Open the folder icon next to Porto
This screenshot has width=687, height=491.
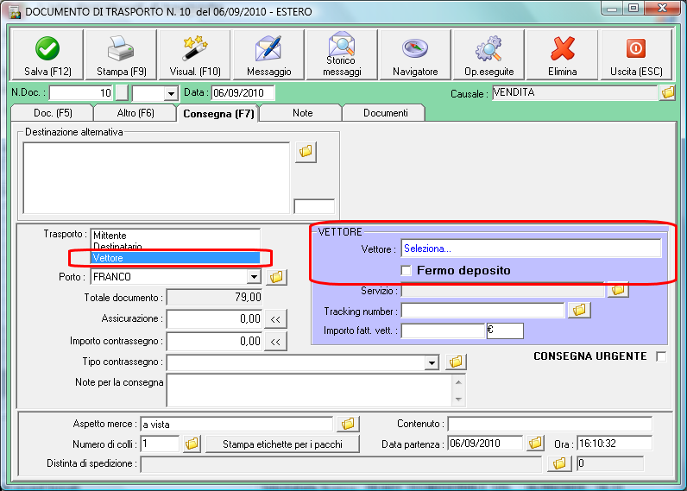point(276,277)
